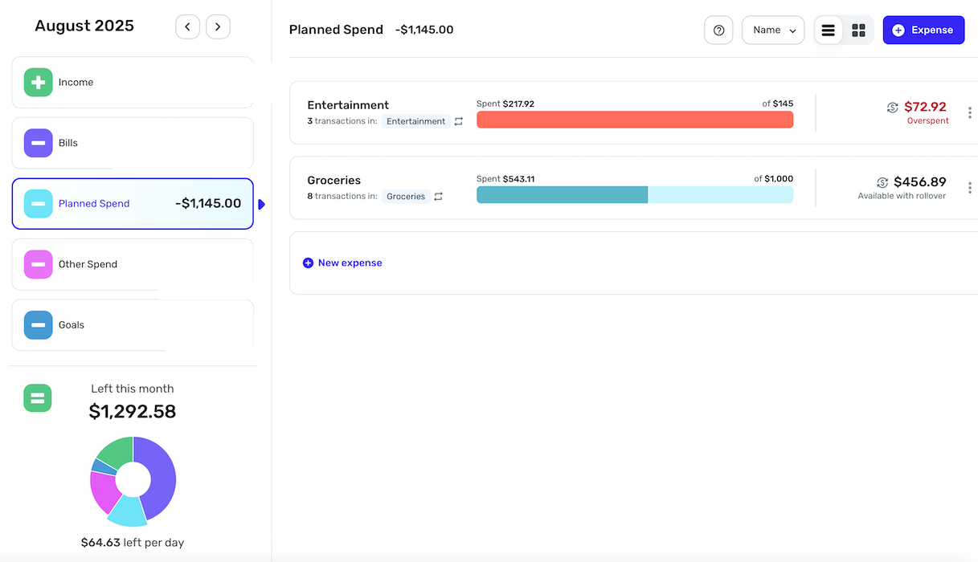978x562 pixels.
Task: Open the Bills section
Action: (133, 143)
